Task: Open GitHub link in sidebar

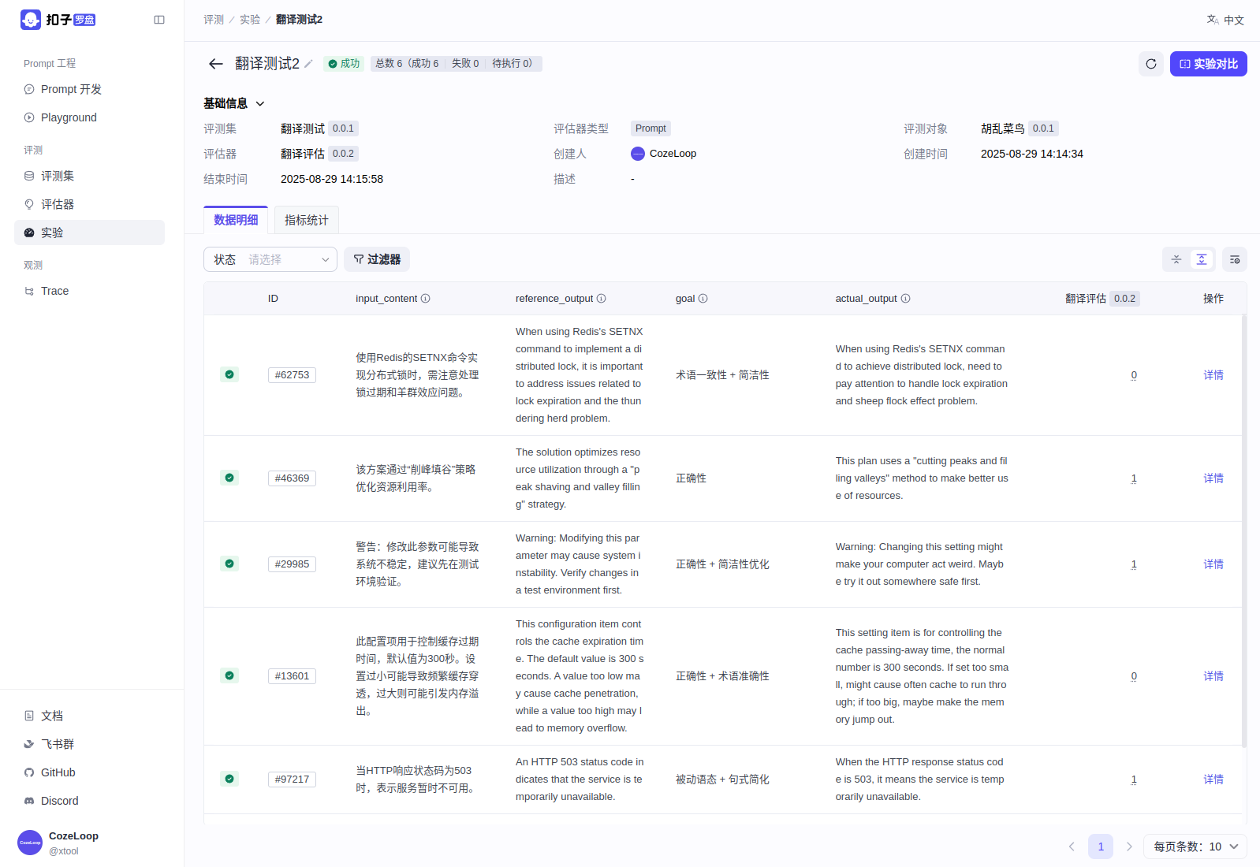Action: (x=58, y=772)
